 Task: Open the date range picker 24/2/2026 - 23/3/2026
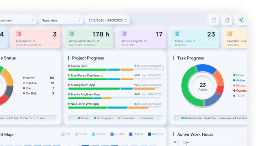[x=108, y=20]
